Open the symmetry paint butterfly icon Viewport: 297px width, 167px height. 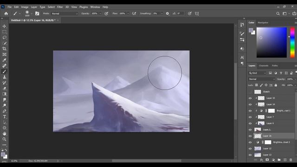click(197, 13)
